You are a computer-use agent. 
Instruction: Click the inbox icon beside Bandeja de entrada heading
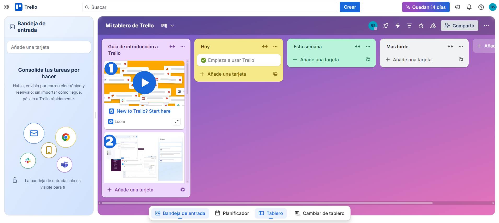coord(12,27)
